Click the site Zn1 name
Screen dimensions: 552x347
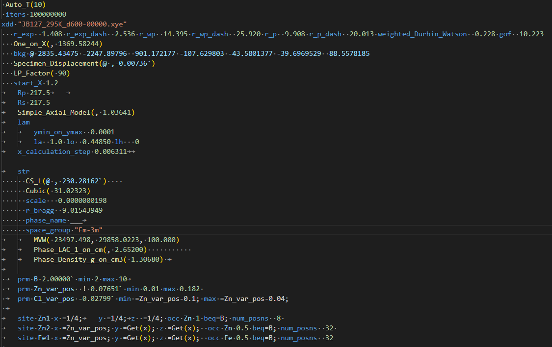44,319
